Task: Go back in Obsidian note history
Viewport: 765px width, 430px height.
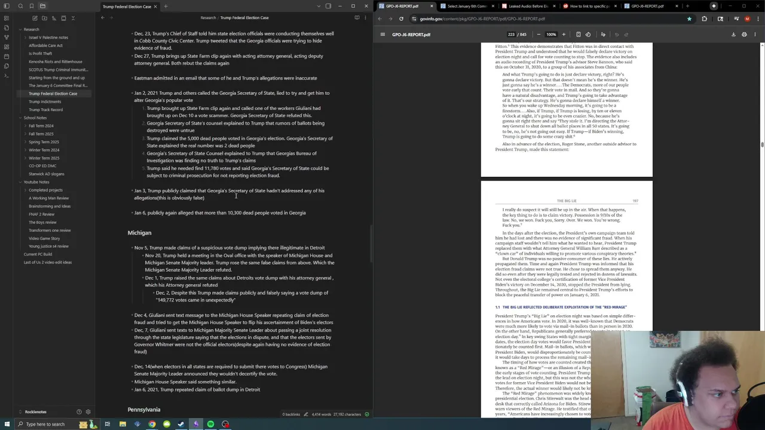Action: coord(102,18)
